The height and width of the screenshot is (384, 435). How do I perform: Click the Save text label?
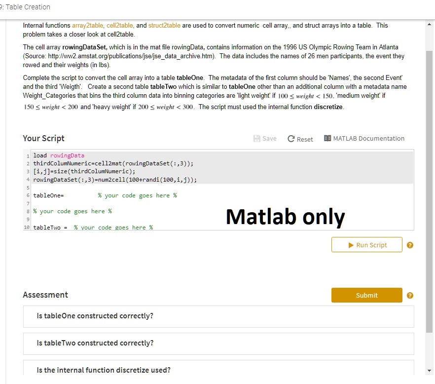(x=269, y=138)
